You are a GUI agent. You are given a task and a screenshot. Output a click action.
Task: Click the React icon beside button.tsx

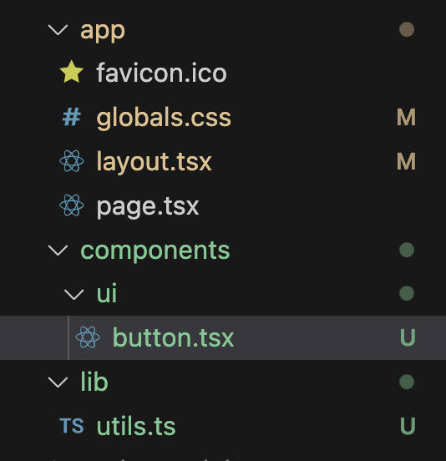(x=88, y=337)
